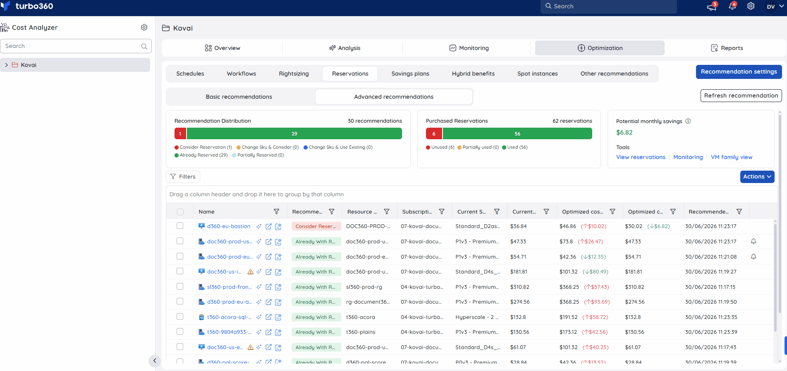The height and width of the screenshot is (371, 787).
Task: Filter the Optimized cost column
Action: tap(612, 212)
